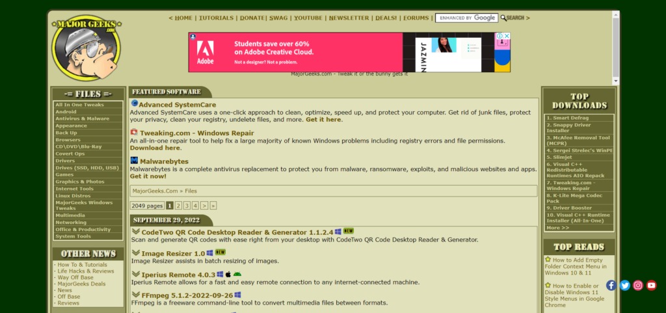666x313 pixels.
Task: Click the next page > button
Action: coord(204,206)
